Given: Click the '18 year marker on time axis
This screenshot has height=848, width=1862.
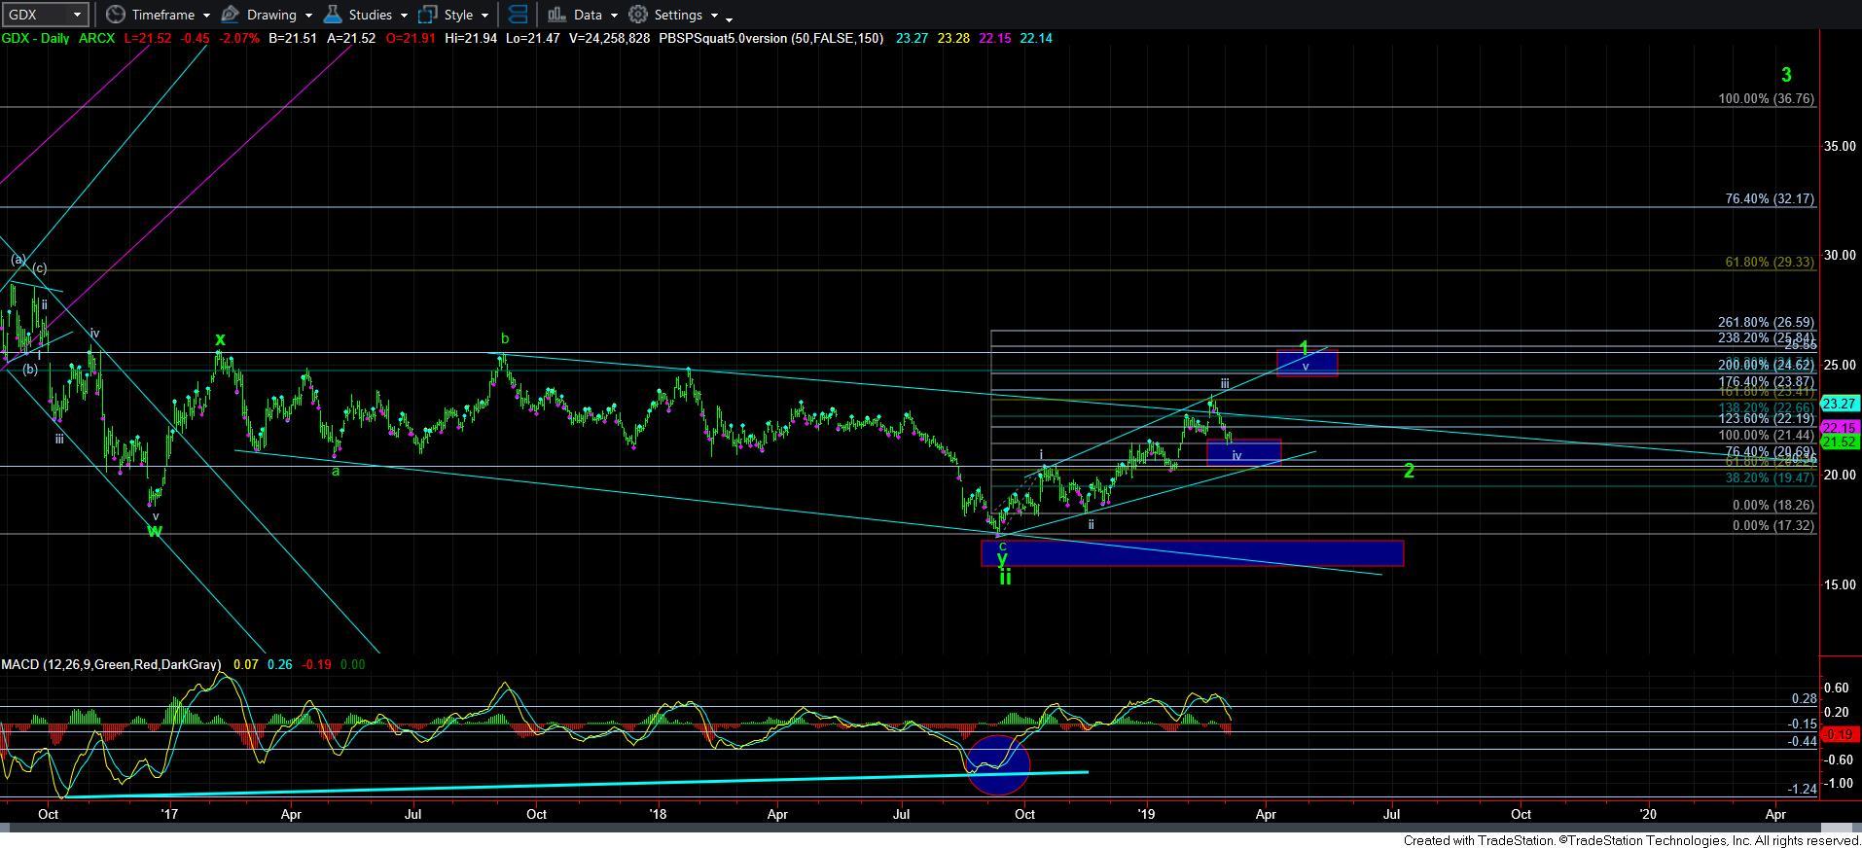Looking at the screenshot, I should [x=658, y=814].
